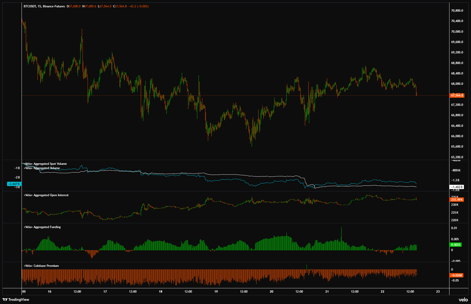Click the date 20 on time axis
Viewport: 471px width, 304px height.
272,292
